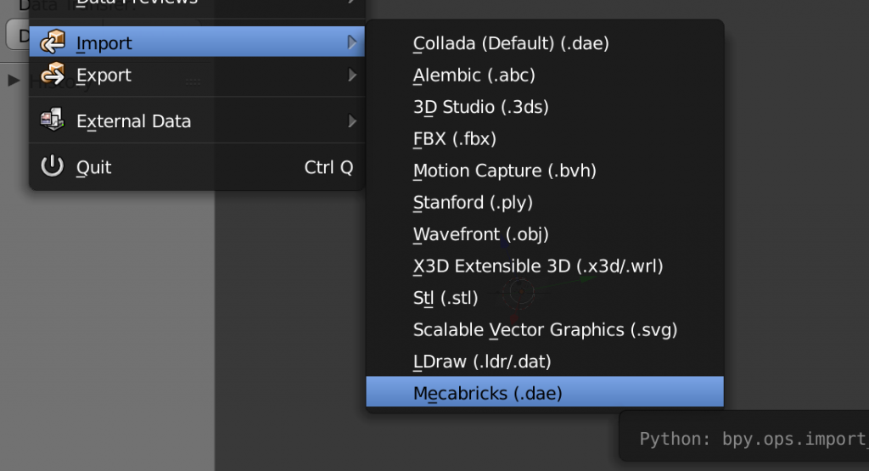Choose Wavefront (.obj) import
Image resolution: width=869 pixels, height=471 pixels.
480,234
